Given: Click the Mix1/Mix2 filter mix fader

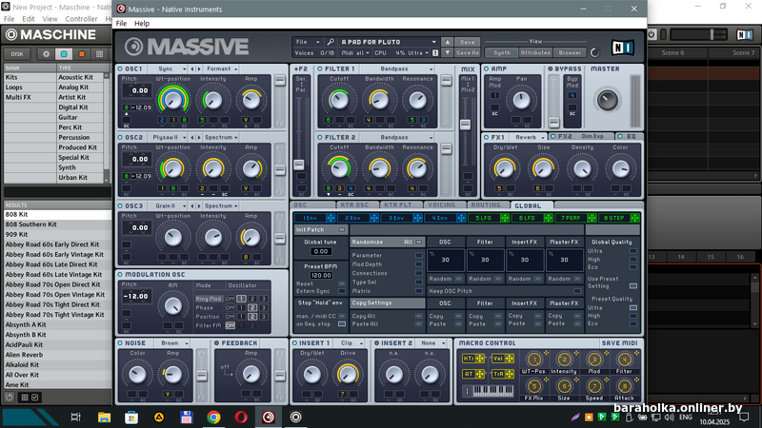Looking at the screenshot, I should click(465, 125).
